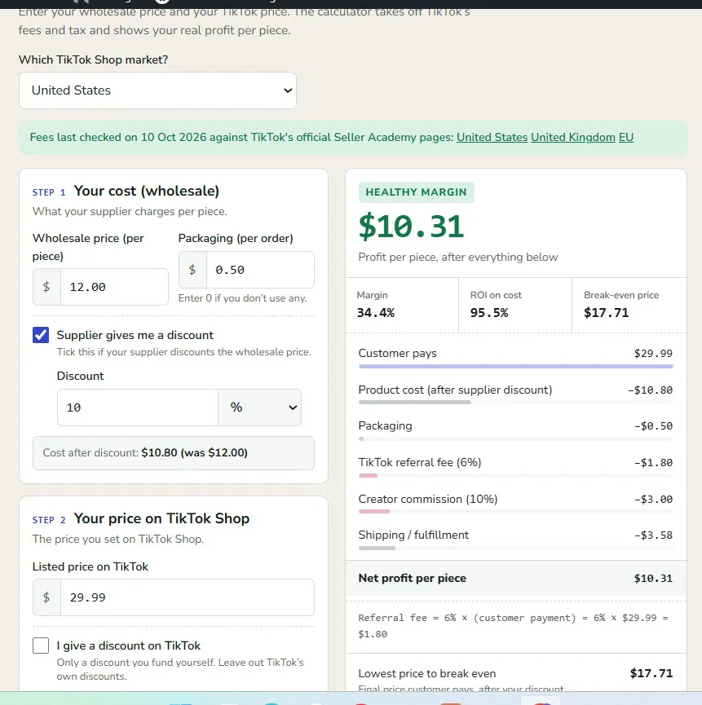The height and width of the screenshot is (705, 702).
Task: Click the Packaging per order input field
Action: tap(260, 270)
